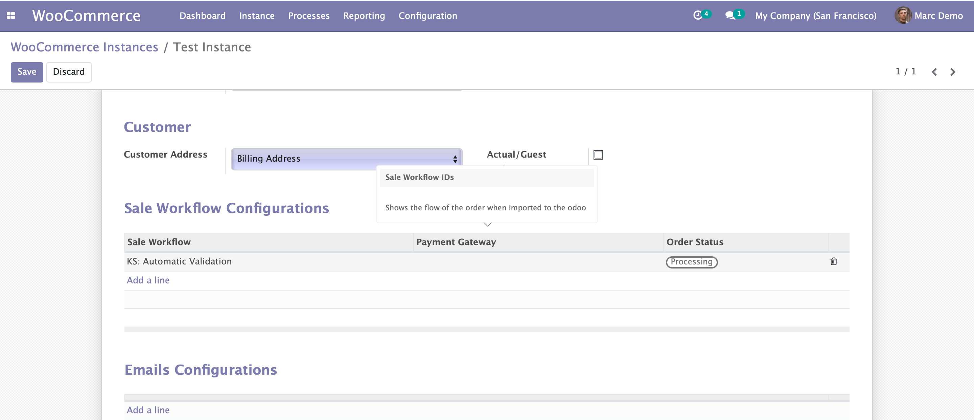Open the conversations chat icon
This screenshot has width=974, height=420.
(730, 16)
